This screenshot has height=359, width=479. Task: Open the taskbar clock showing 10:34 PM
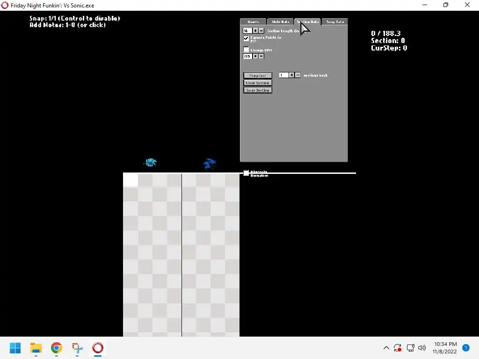[445, 348]
